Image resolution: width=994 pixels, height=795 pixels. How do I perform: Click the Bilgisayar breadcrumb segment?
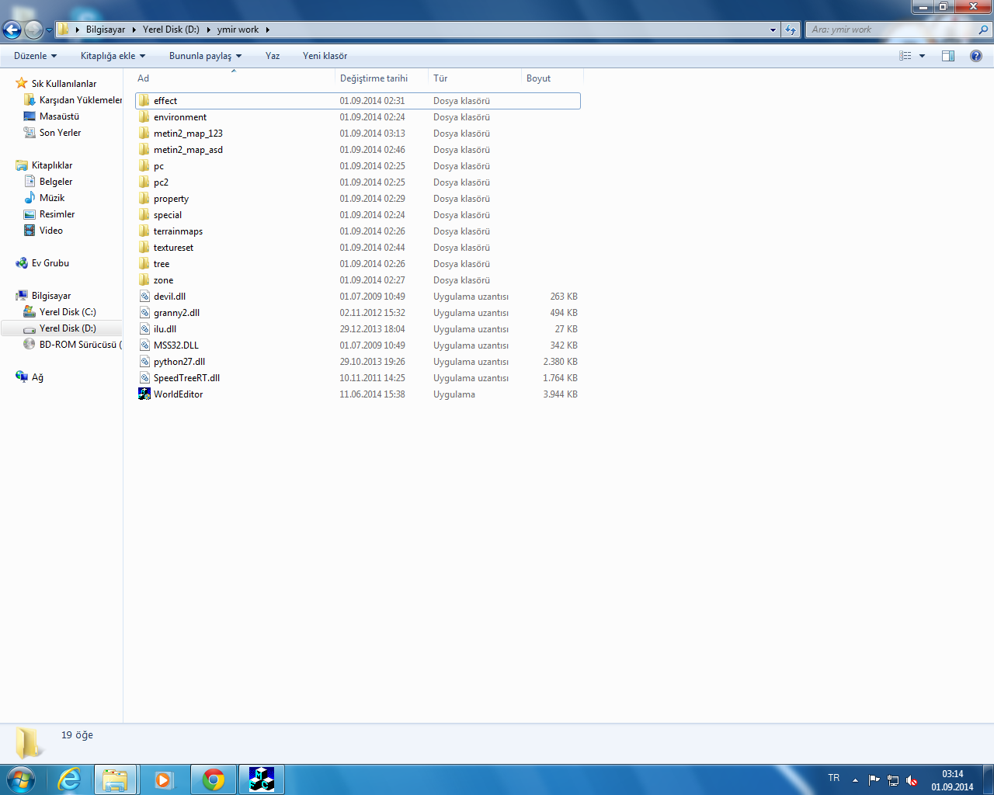[106, 30]
